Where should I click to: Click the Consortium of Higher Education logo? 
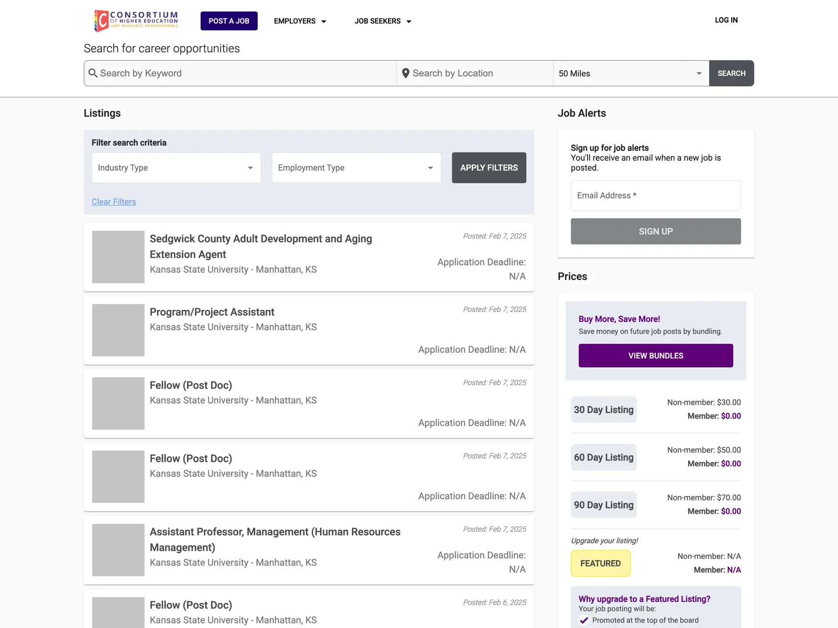pyautogui.click(x=136, y=21)
